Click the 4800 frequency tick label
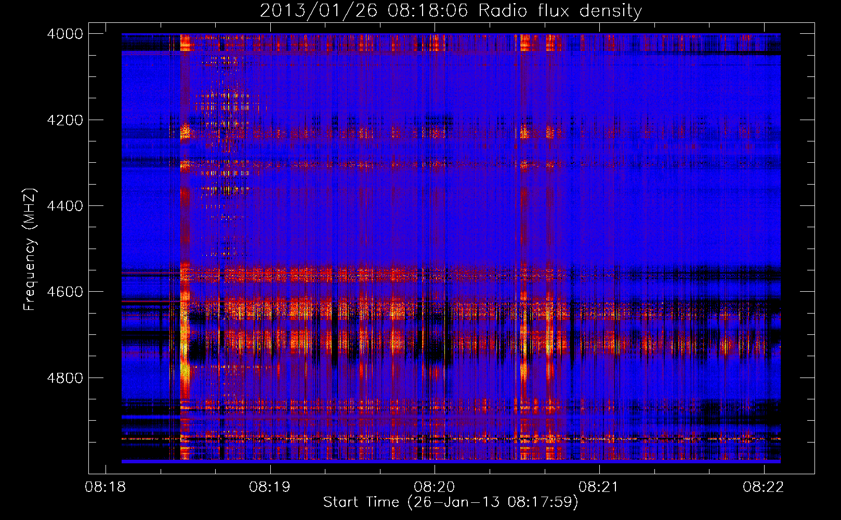Viewport: 841px width, 520px height. [65, 378]
